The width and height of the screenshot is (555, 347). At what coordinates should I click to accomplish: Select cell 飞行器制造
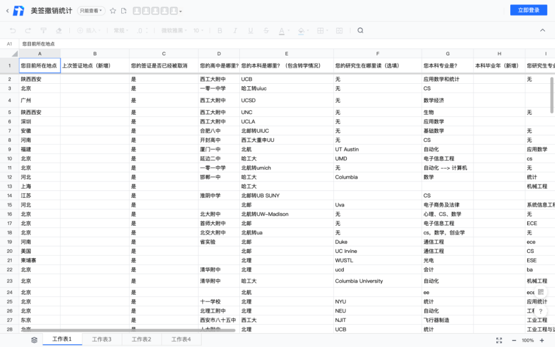(448, 320)
